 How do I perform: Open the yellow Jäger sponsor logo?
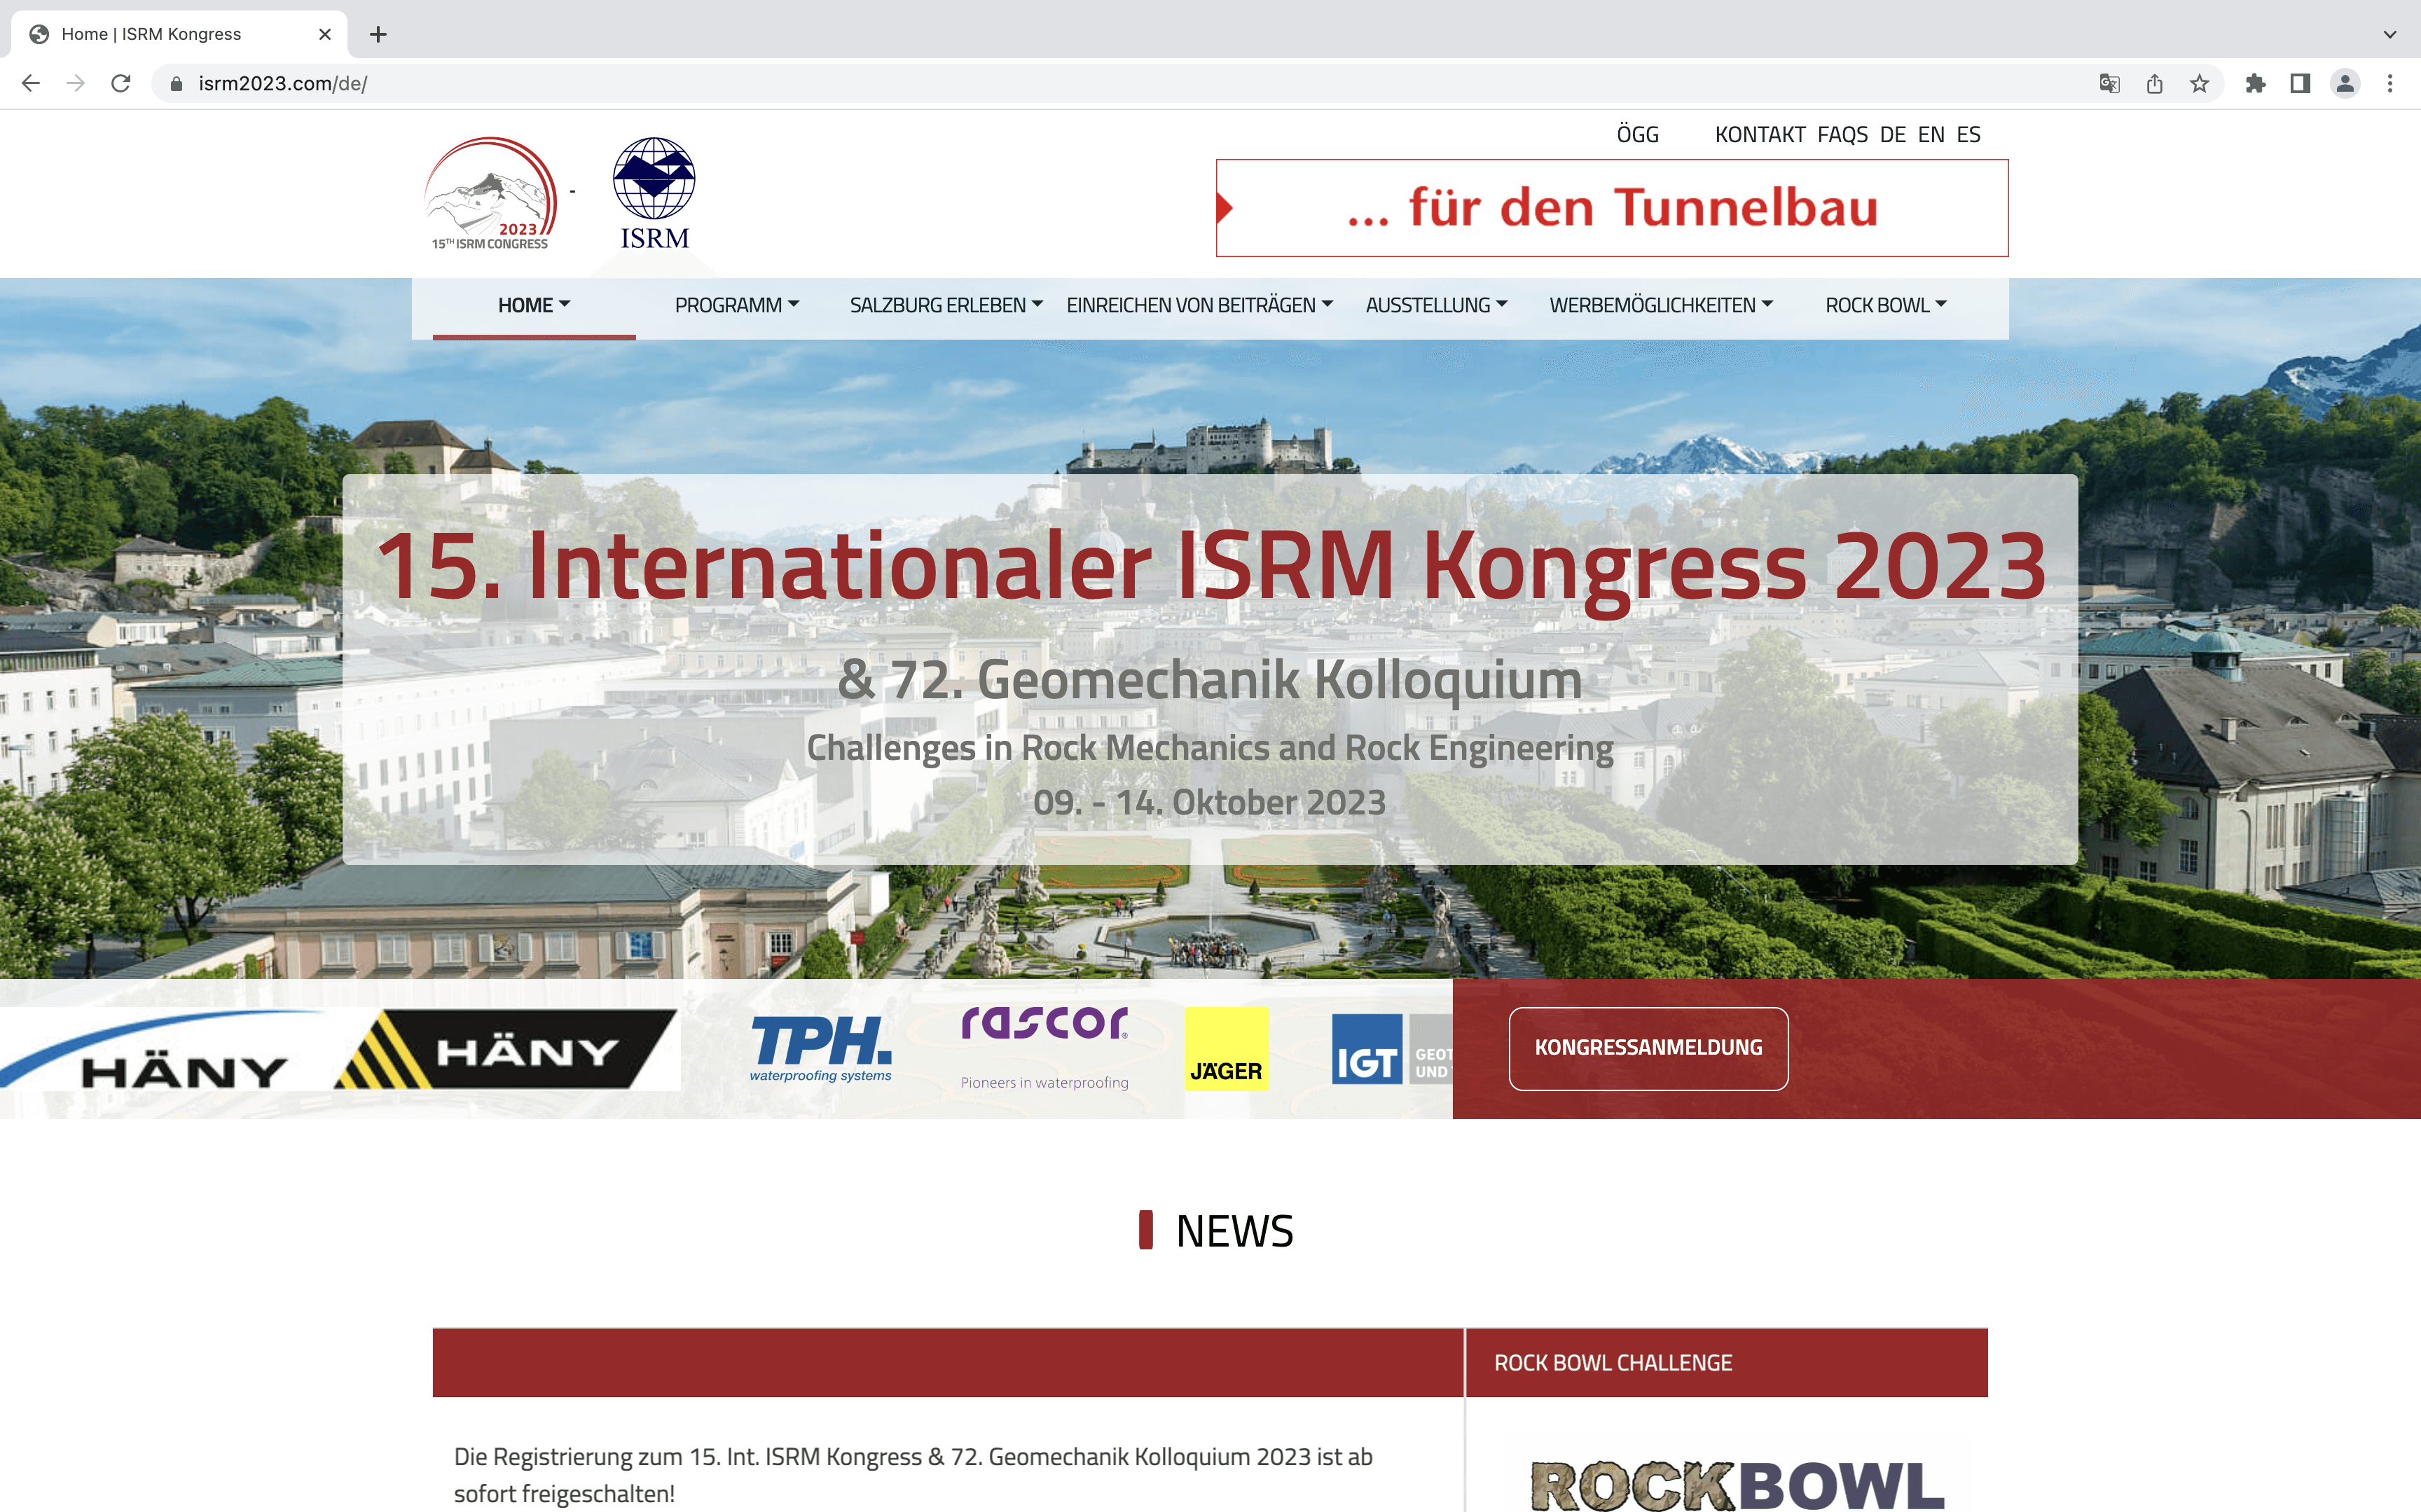1226,1049
